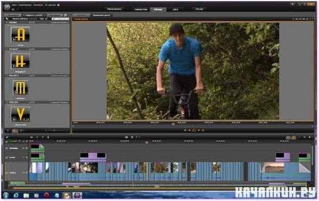Open Internet Explorer from the taskbar

click(16, 195)
